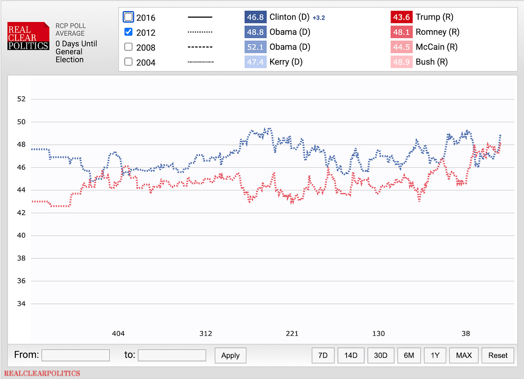Enable the 2016 election checkbox
Screen dimensions: 524x379
128,17
